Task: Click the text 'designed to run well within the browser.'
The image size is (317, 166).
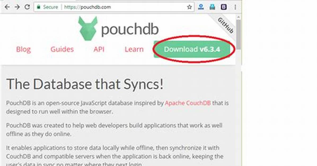Action: (59, 112)
